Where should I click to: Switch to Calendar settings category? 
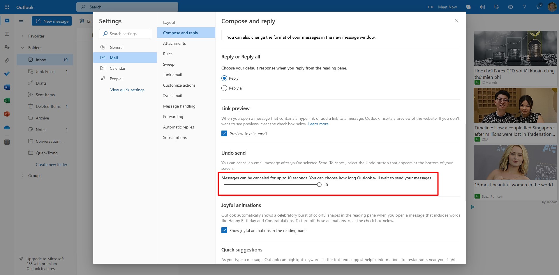click(x=117, y=68)
